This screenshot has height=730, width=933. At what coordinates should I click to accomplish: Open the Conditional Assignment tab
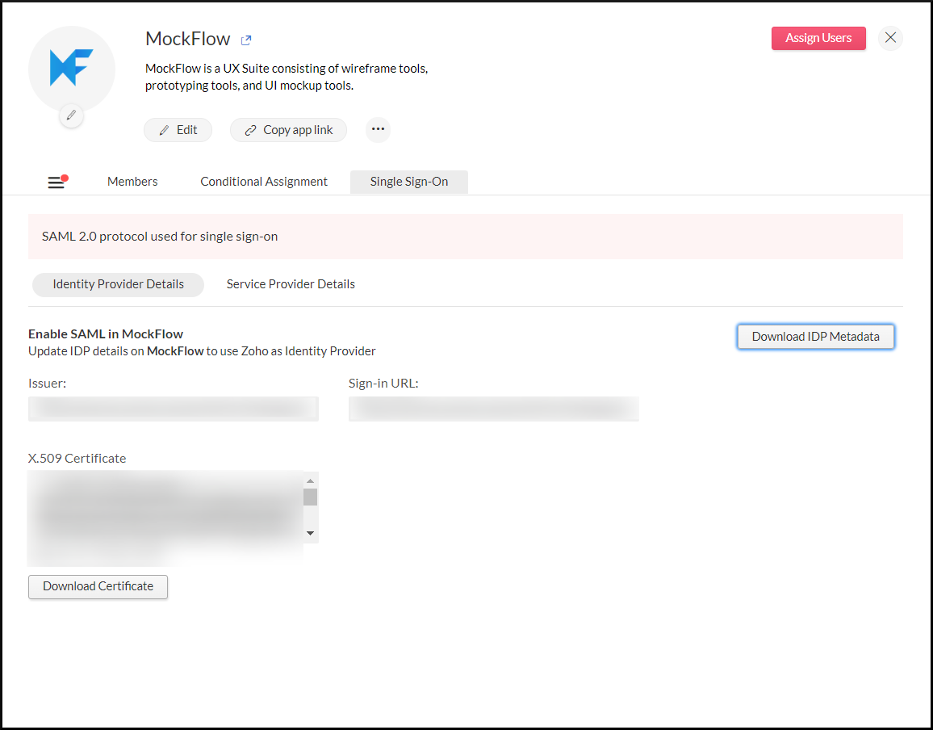263,181
